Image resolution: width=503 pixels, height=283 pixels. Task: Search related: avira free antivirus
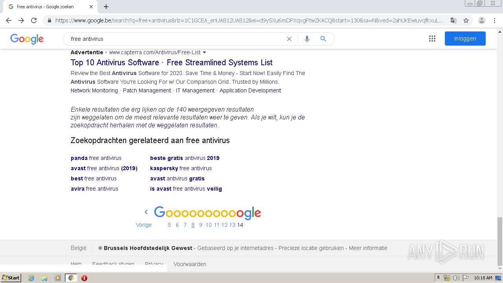click(94, 189)
